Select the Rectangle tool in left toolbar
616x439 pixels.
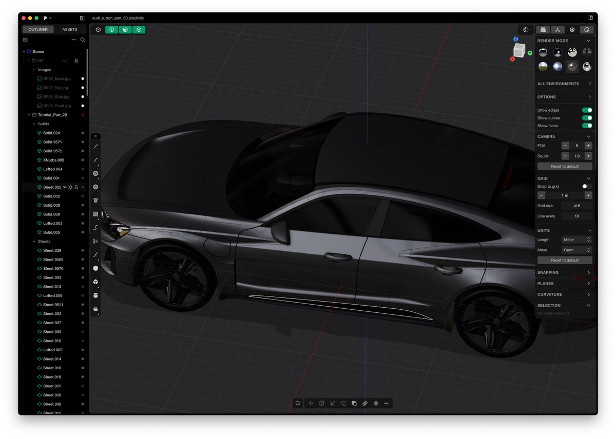[95, 214]
